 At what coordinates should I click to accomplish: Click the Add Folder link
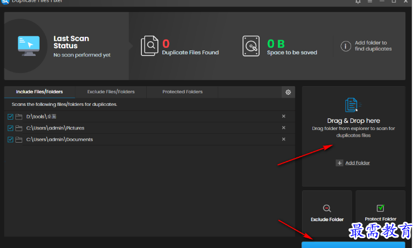coord(358,163)
